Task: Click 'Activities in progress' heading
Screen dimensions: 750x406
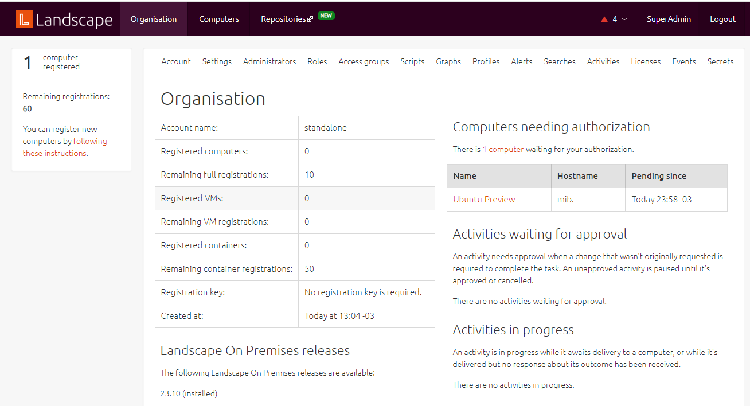Action: (x=513, y=330)
